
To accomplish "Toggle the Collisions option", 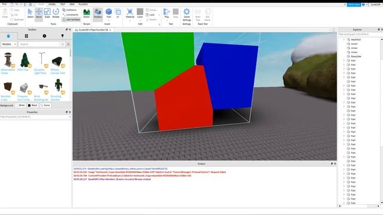I will pyautogui.click(x=69, y=10).
